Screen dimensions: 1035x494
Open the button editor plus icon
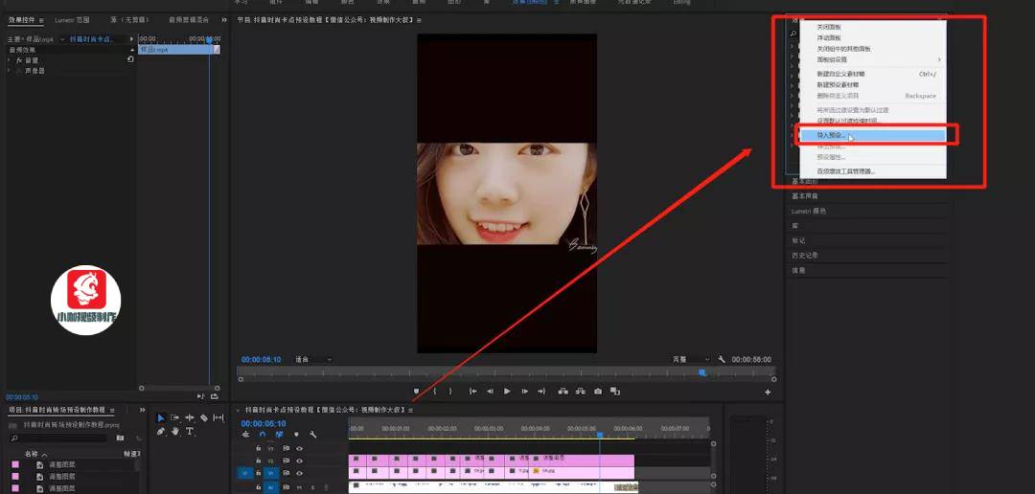[x=768, y=392]
